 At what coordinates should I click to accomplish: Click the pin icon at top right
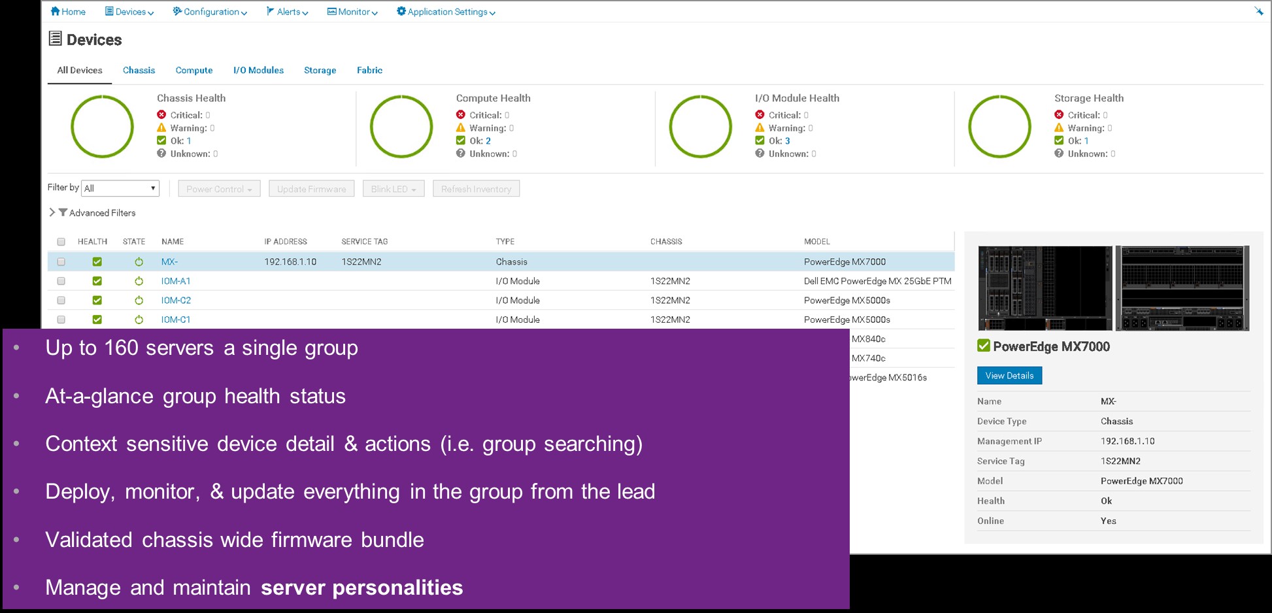click(1258, 11)
